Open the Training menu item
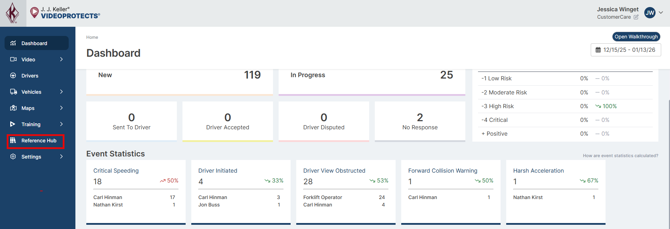 pyautogui.click(x=31, y=124)
